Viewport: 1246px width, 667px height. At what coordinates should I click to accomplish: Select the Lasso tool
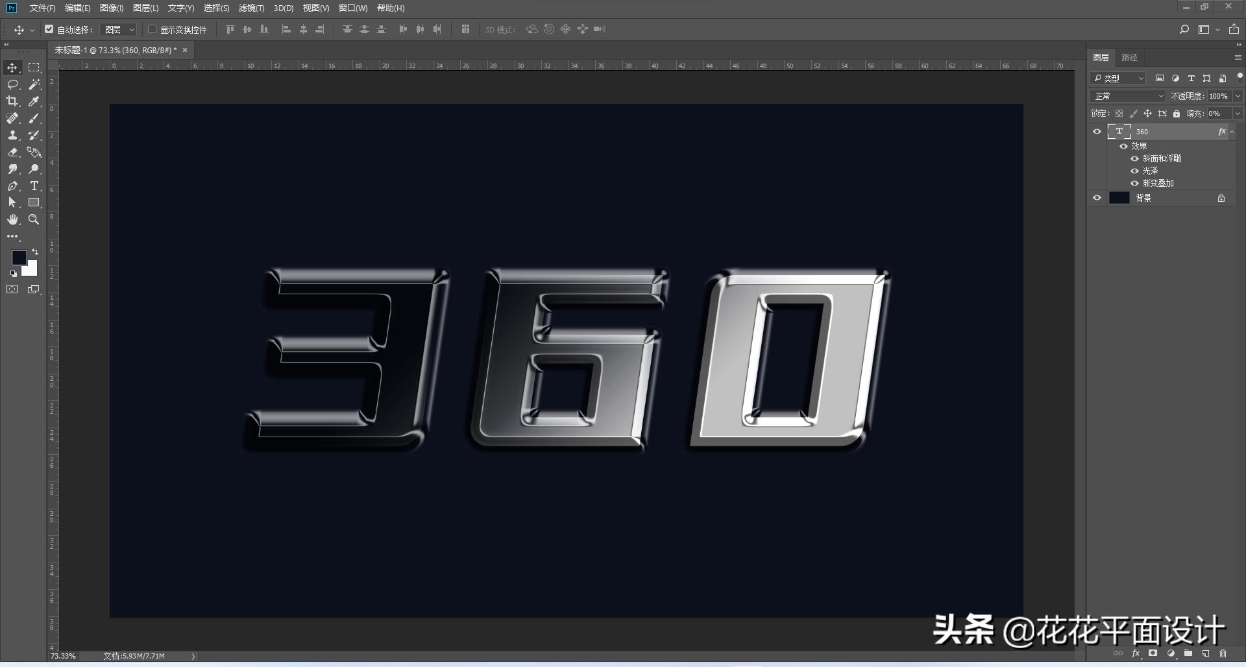tap(12, 84)
